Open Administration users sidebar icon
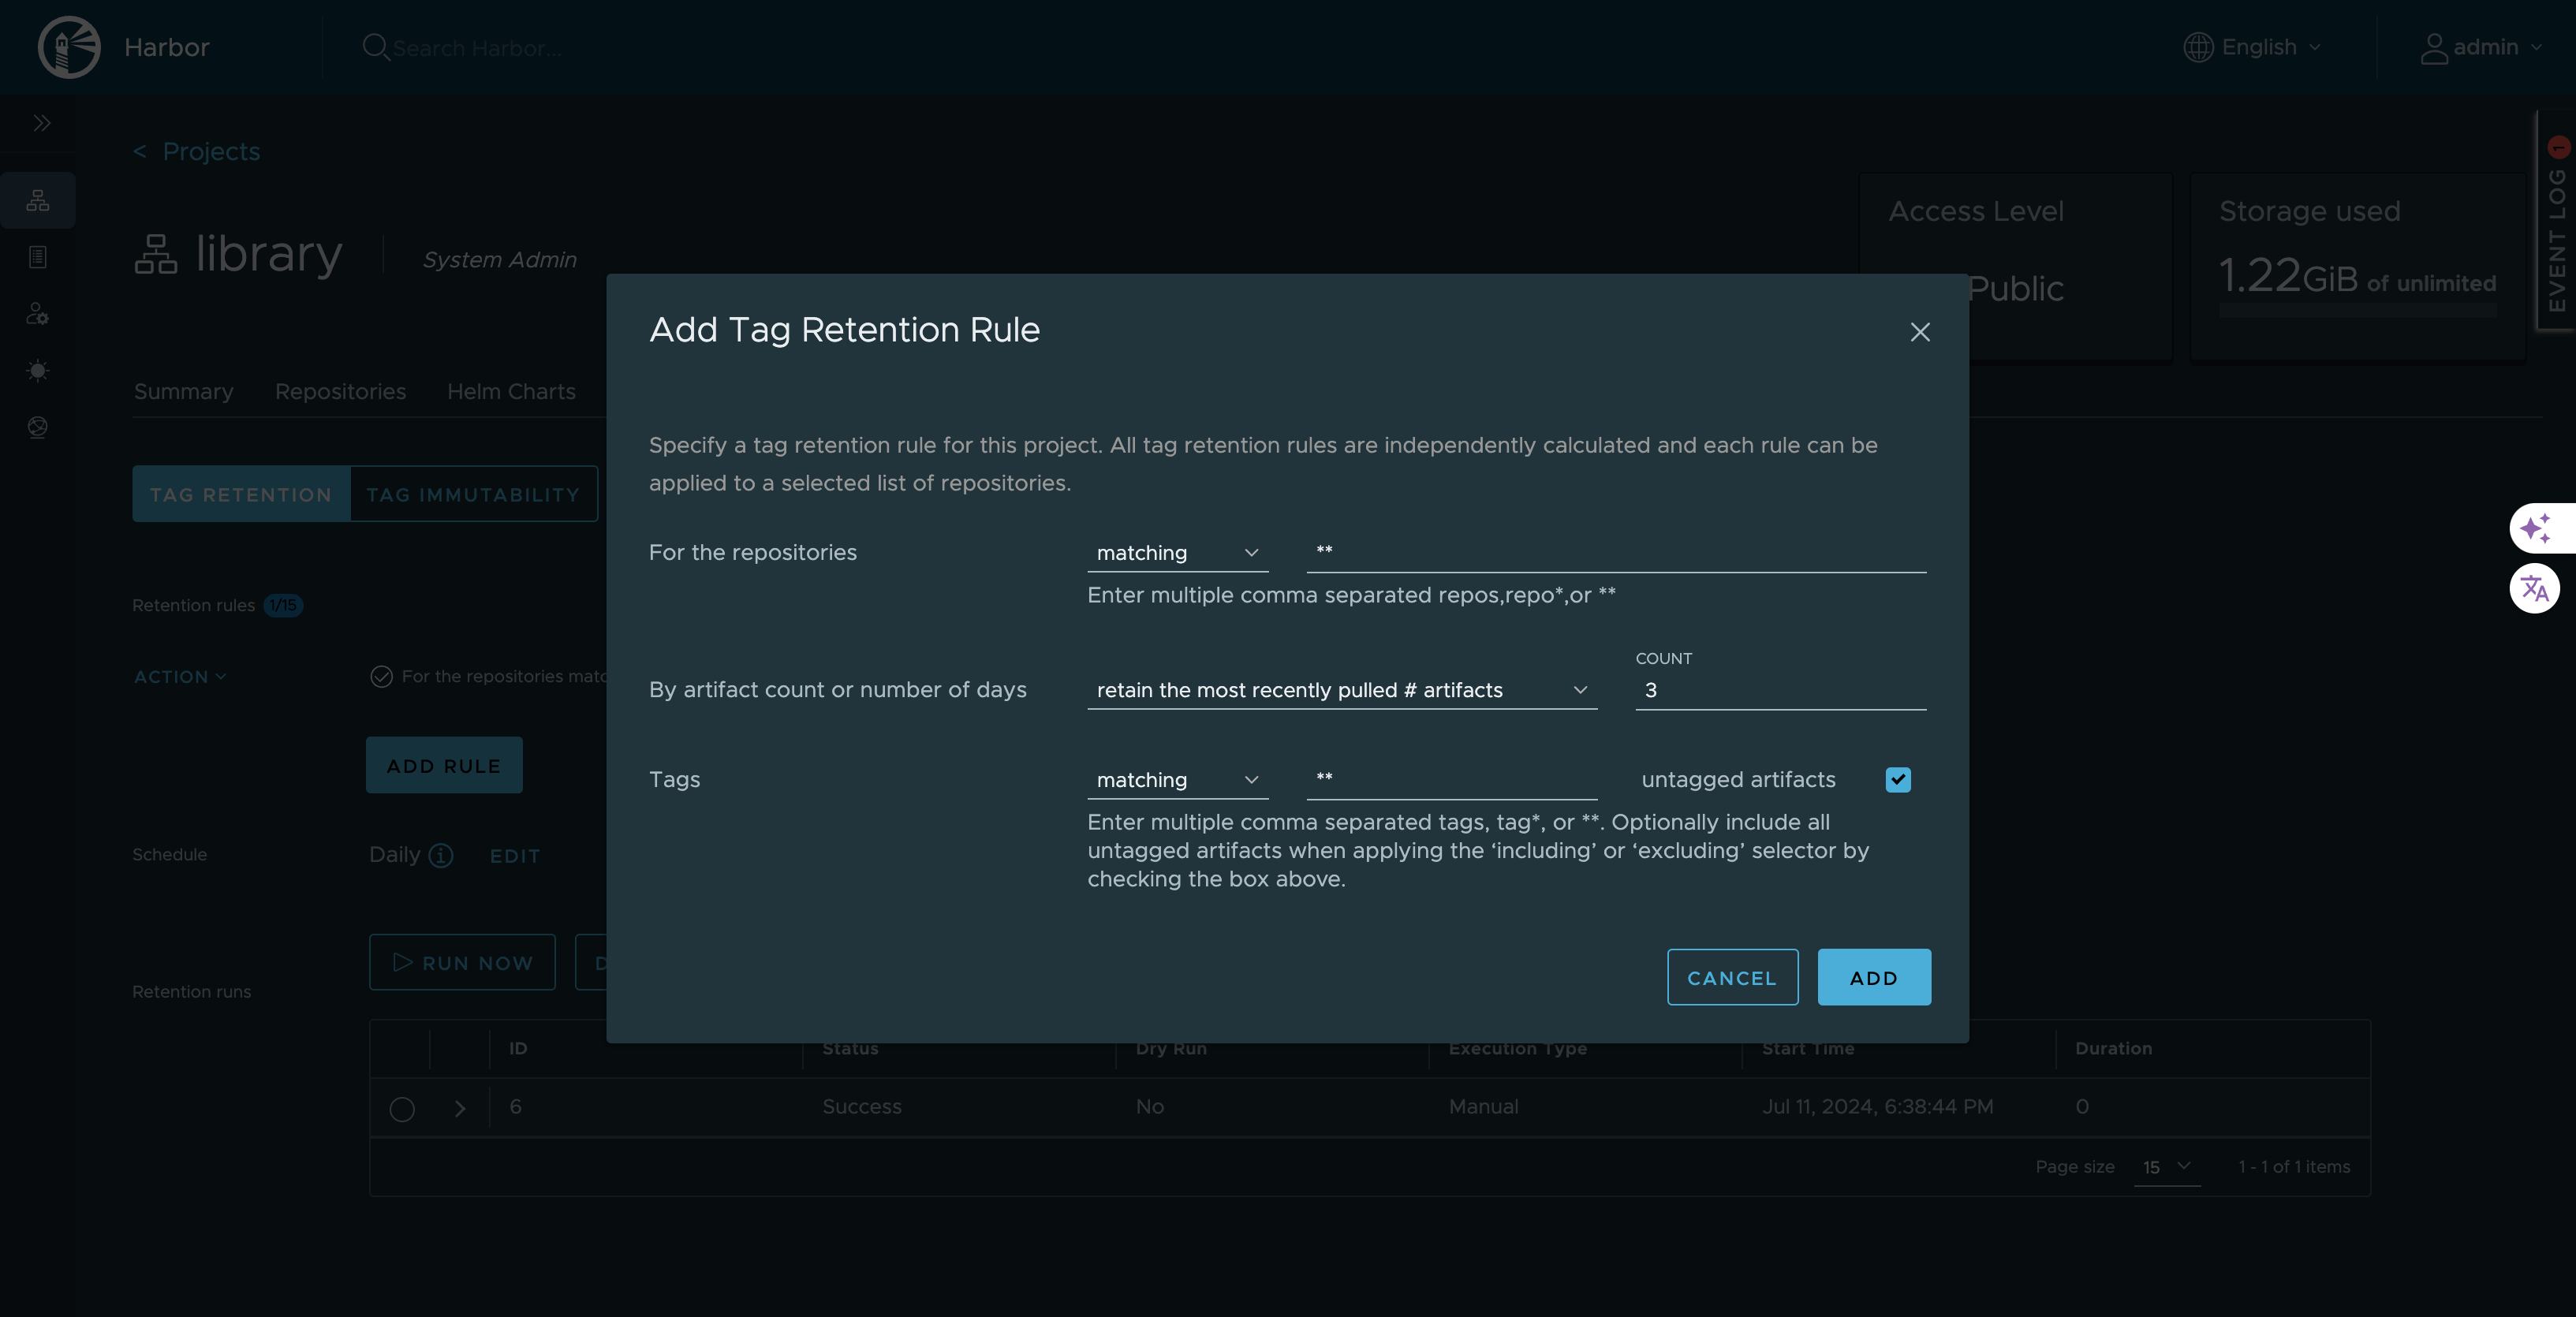The image size is (2576, 1317). [x=38, y=314]
